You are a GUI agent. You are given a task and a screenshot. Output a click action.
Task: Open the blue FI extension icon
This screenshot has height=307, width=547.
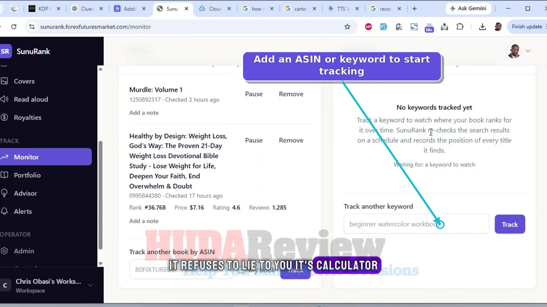[x=384, y=27]
